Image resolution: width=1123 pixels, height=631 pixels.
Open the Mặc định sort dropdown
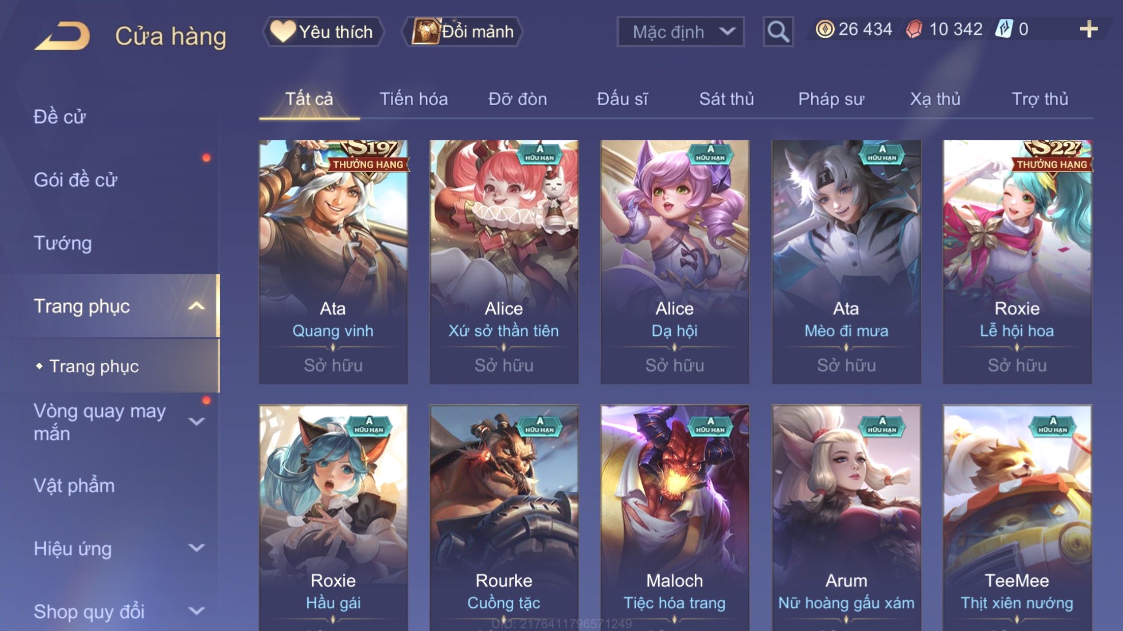681,31
